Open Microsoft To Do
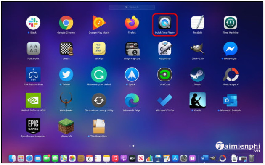 point(164,100)
